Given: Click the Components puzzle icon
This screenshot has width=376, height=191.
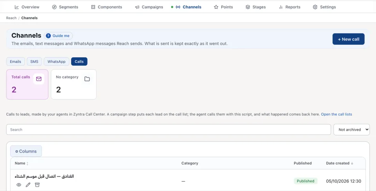Looking at the screenshot, I should [93, 7].
